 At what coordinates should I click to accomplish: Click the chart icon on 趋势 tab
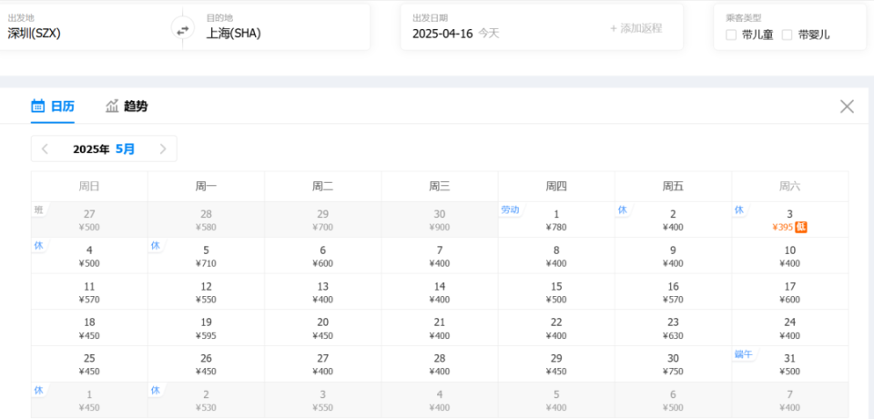pyautogui.click(x=112, y=106)
